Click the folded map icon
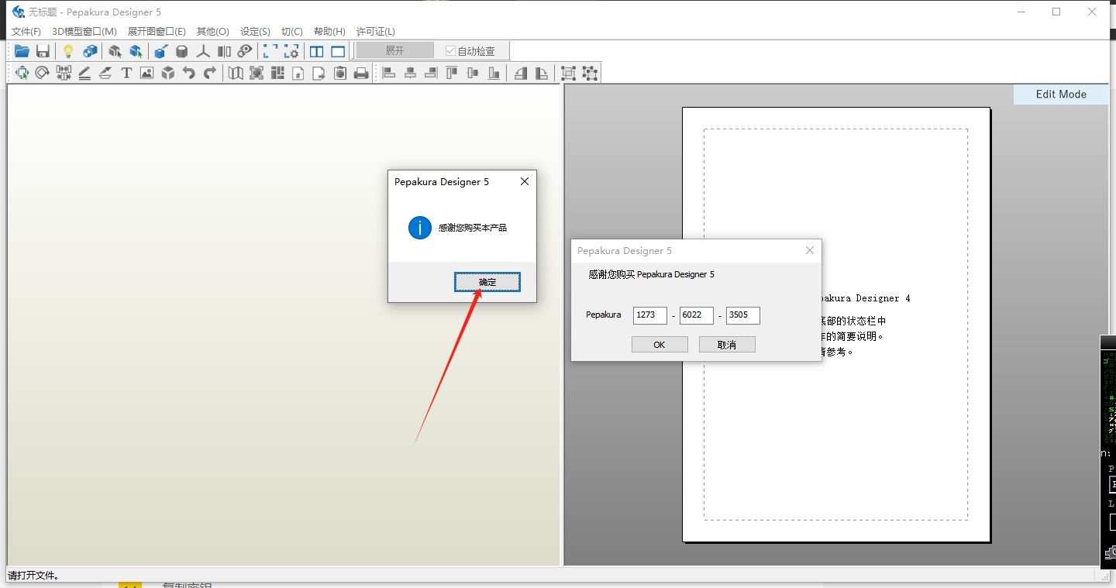This screenshot has height=588, width=1116. click(x=236, y=73)
